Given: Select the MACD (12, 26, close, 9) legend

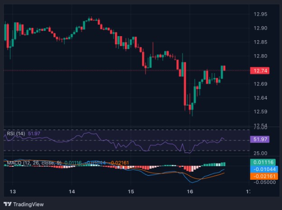Looking at the screenshot, I should [34, 163].
